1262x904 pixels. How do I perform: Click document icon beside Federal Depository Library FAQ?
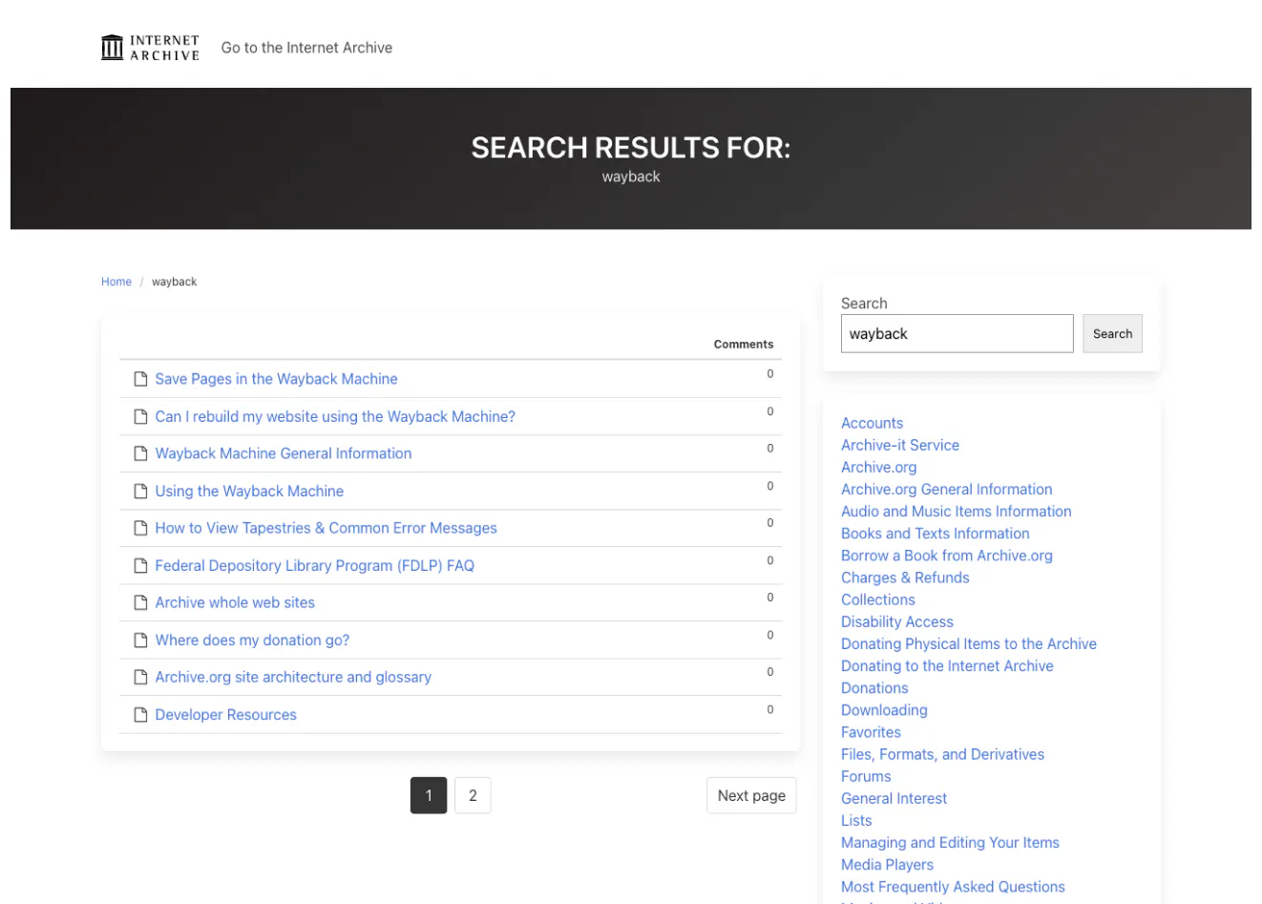[140, 565]
